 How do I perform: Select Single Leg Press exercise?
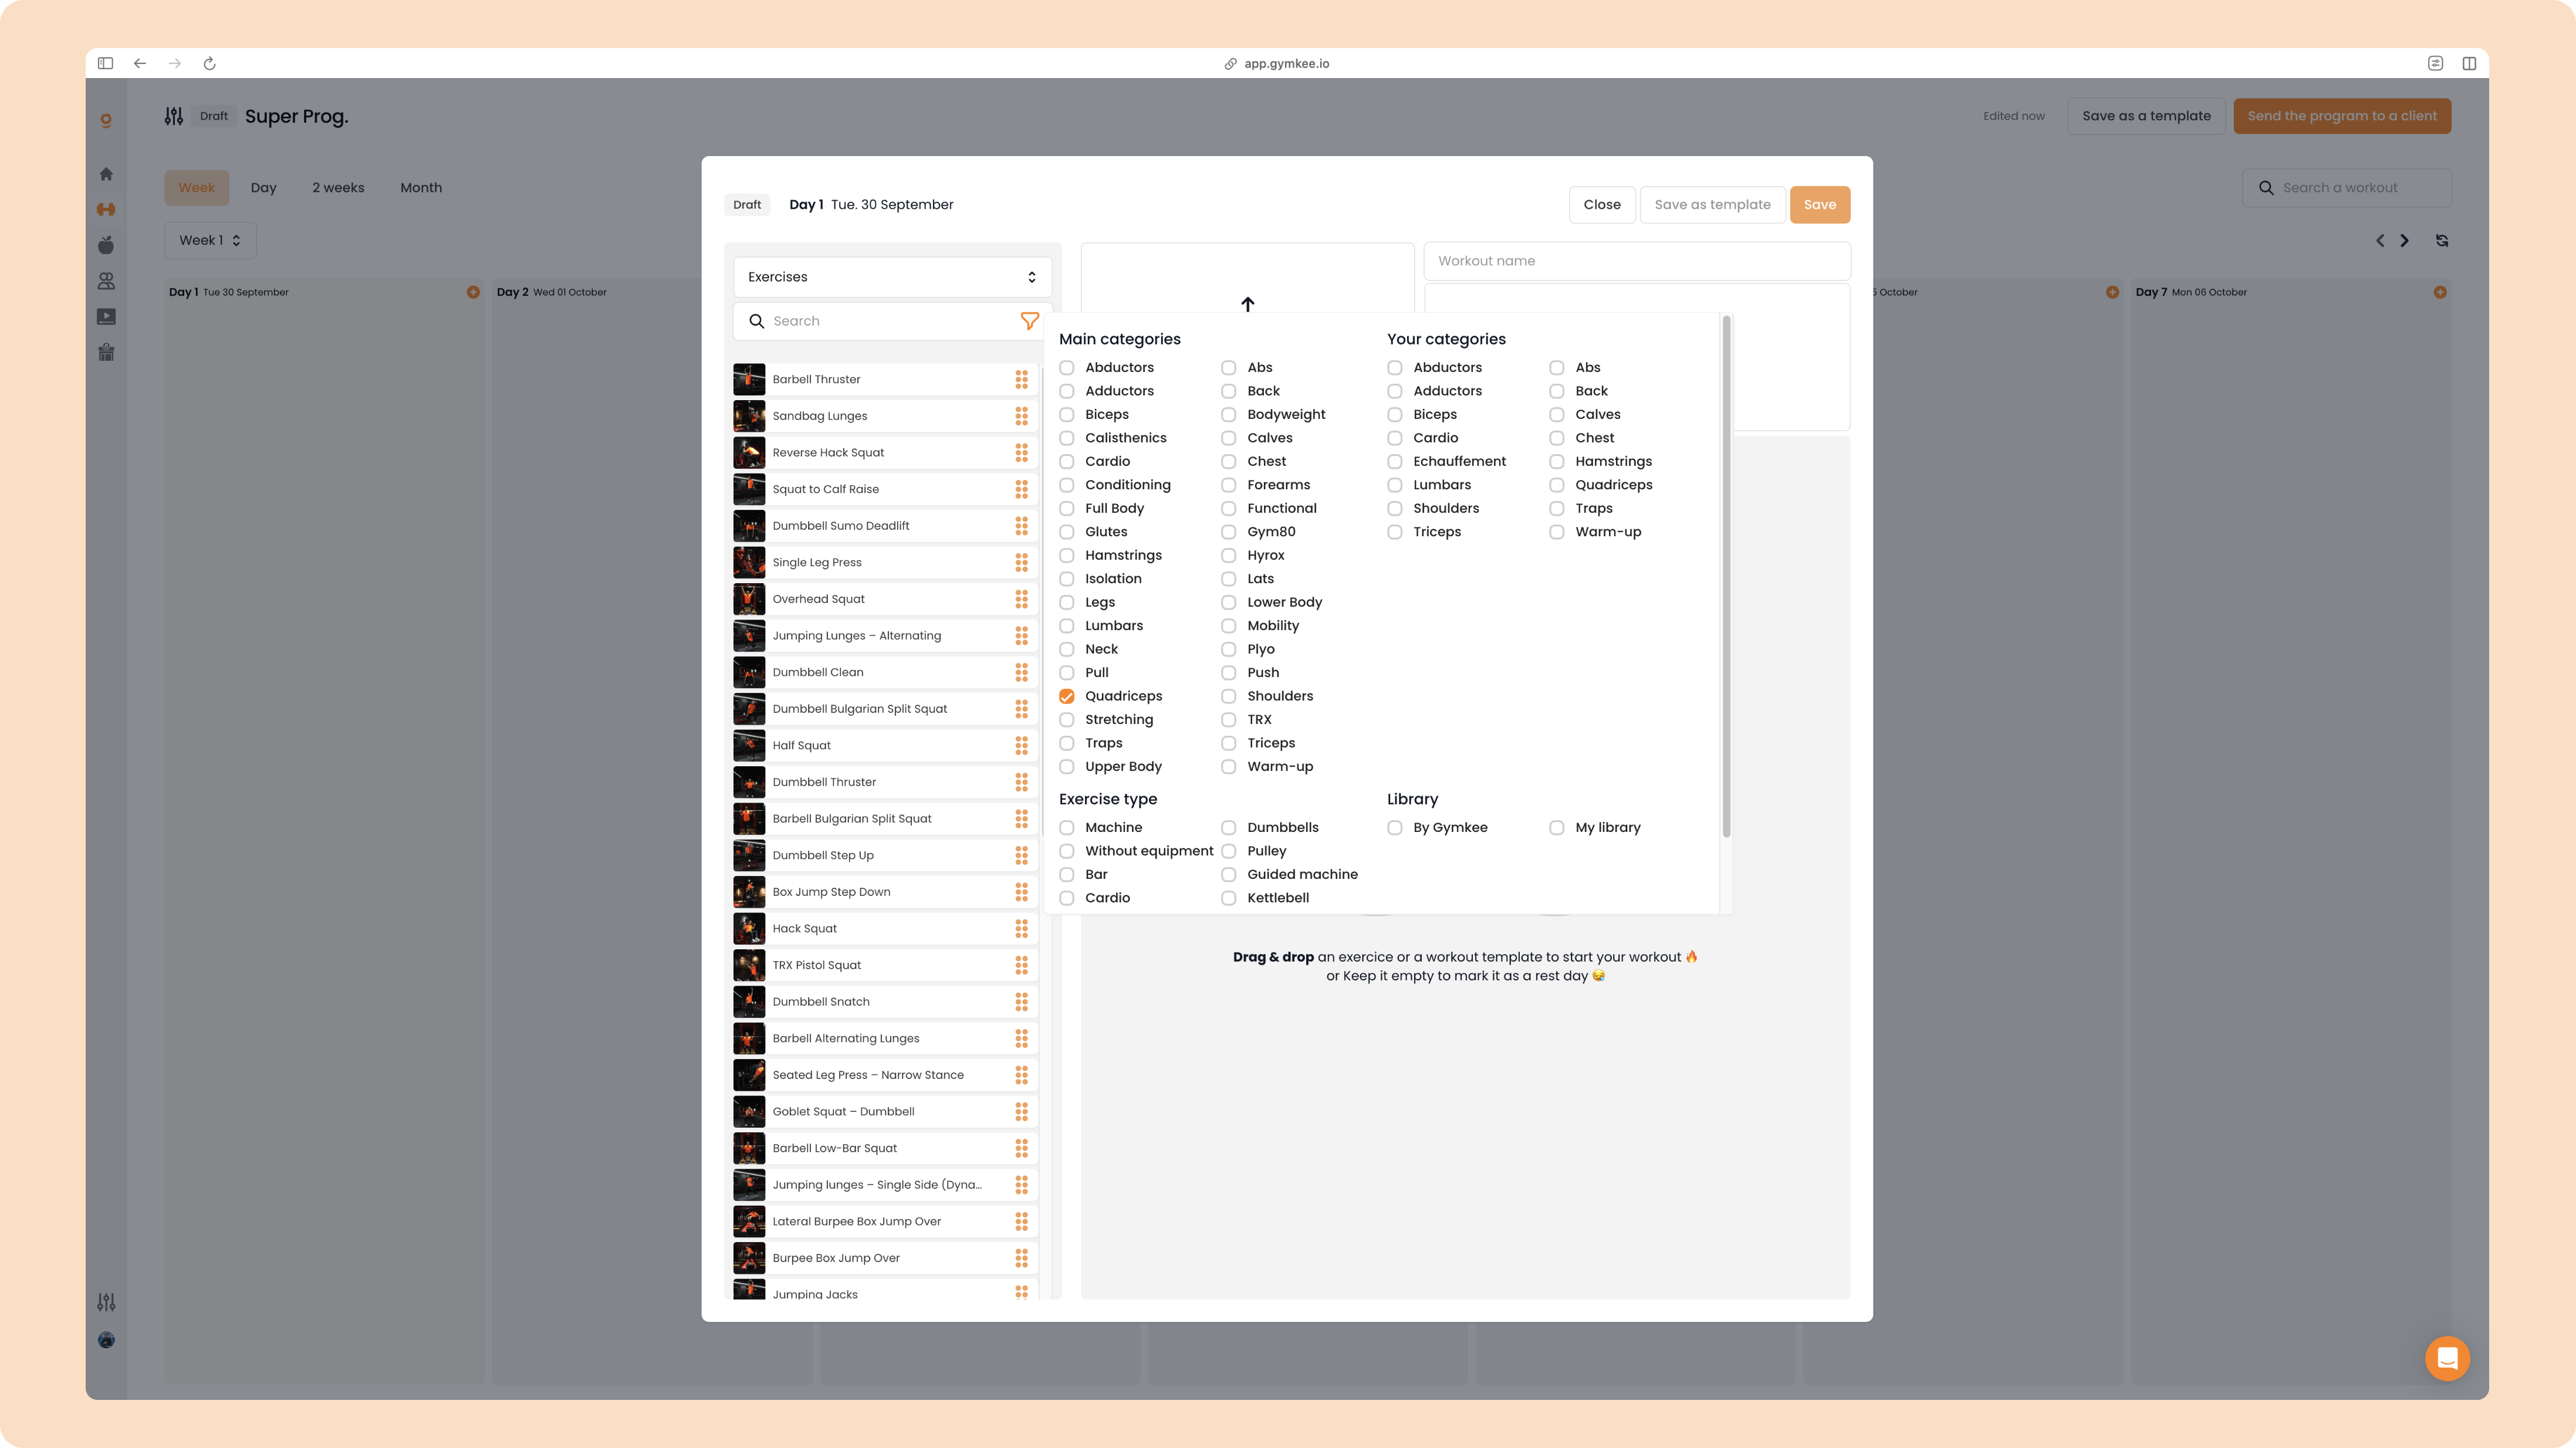[885, 562]
